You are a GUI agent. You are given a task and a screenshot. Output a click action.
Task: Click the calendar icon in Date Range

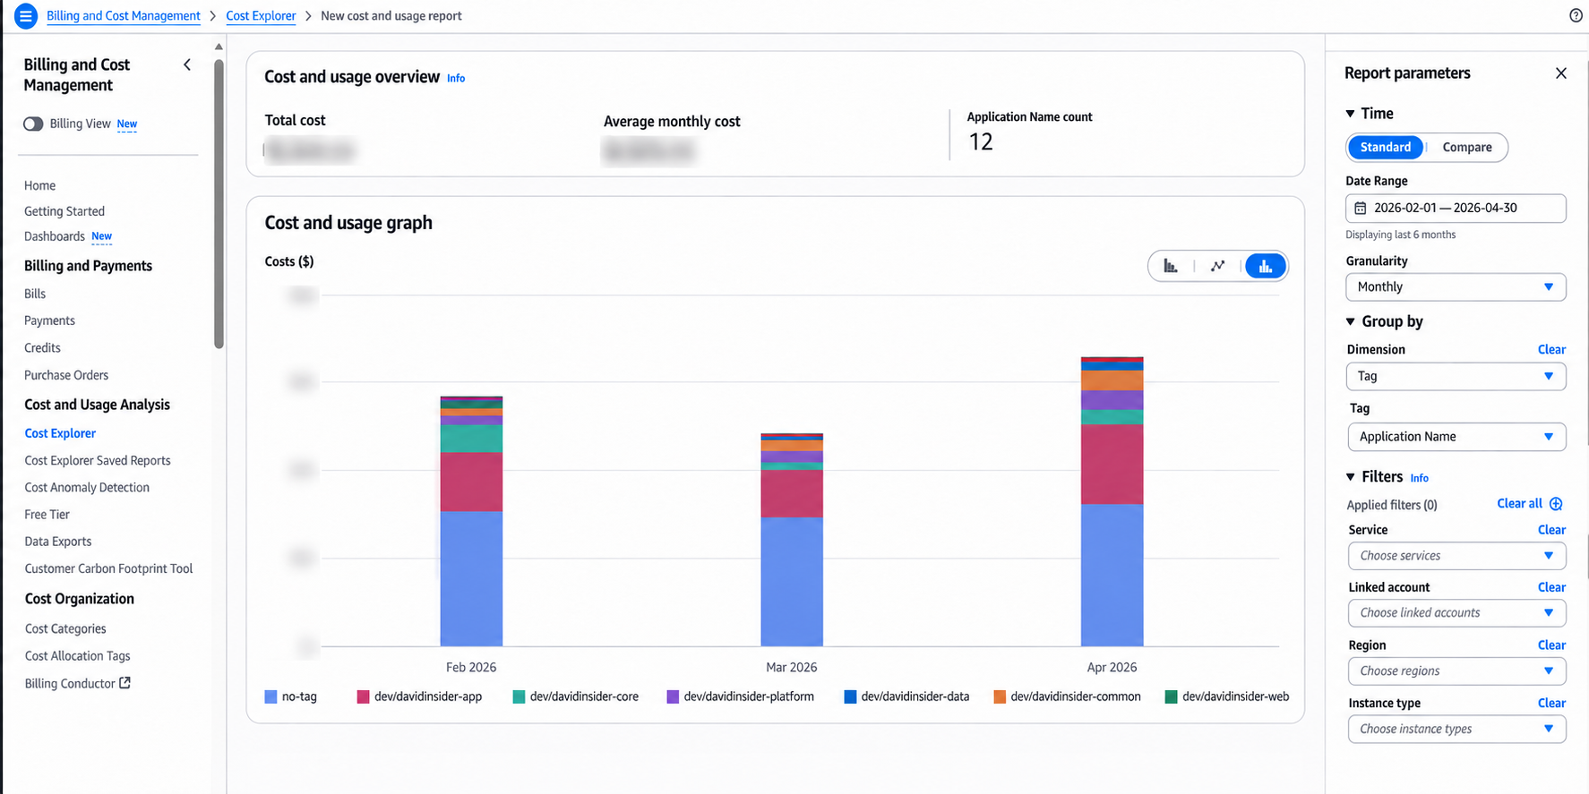pyautogui.click(x=1360, y=209)
